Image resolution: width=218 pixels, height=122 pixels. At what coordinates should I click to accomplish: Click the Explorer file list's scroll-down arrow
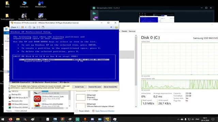pyautogui.click(x=69, y=106)
